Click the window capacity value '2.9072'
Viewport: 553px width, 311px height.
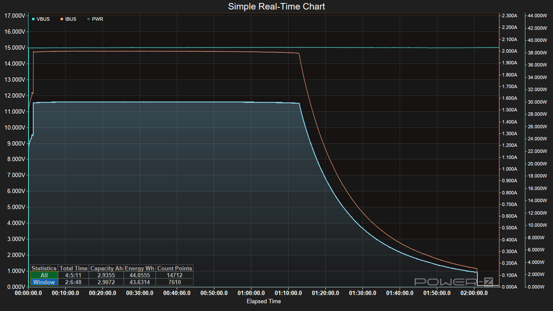coord(106,282)
